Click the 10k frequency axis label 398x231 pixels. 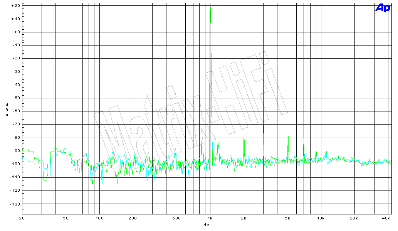[321, 218]
